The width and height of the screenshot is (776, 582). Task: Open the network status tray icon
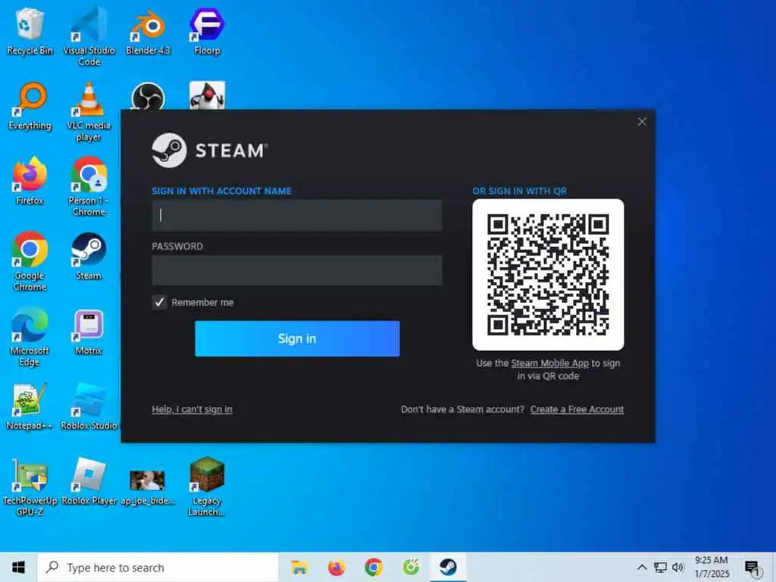[x=660, y=567]
